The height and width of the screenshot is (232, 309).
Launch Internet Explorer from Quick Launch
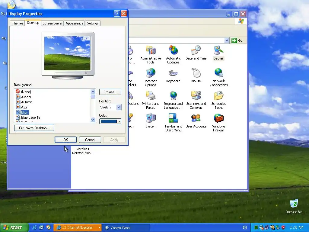(34, 227)
